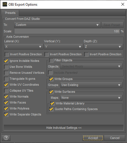Open the Lateral (X) axis dropdown
Image resolution: width=127 pixels, height=143 pixels.
tap(24, 47)
